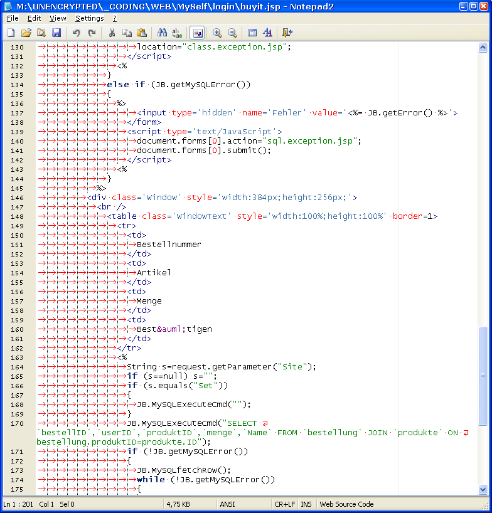Click the text 'Menge' on line 157
Screen dimensions: 492x513
[149, 301]
